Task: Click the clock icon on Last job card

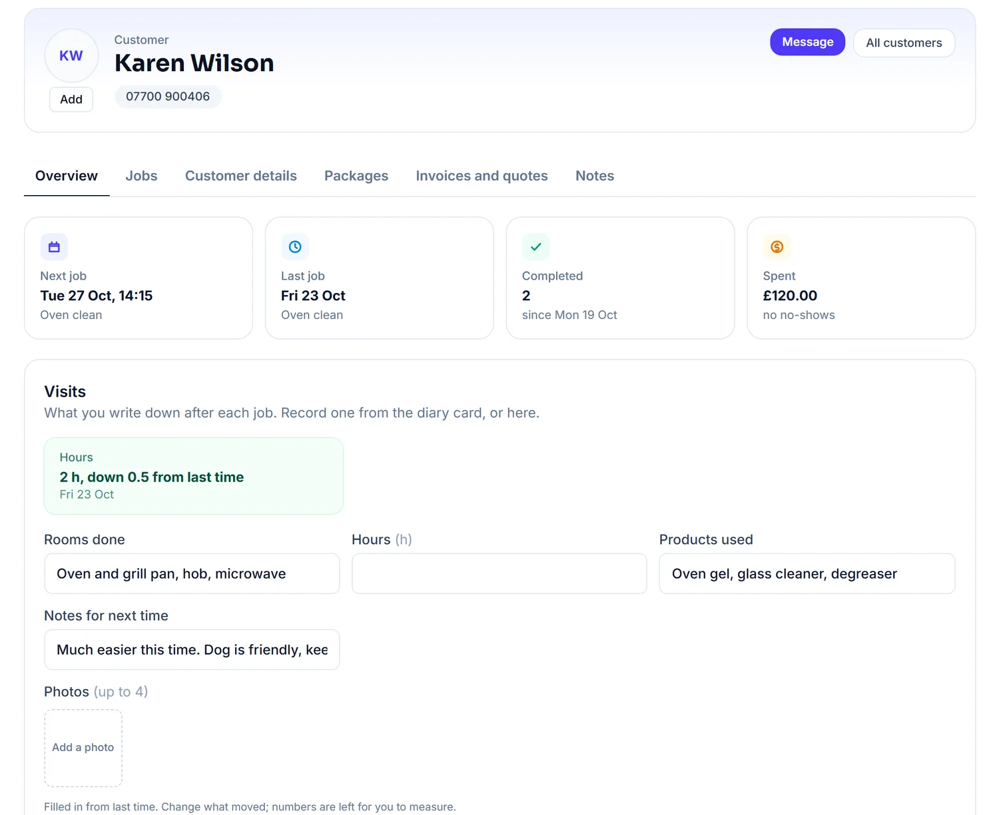Action: click(295, 247)
